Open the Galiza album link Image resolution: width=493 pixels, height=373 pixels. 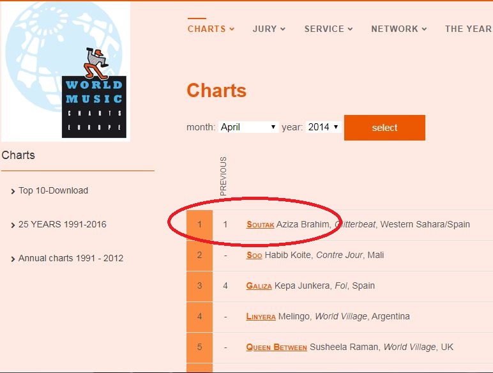click(x=259, y=286)
